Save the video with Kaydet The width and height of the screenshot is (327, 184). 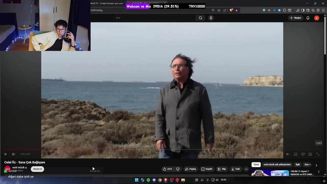click(x=207, y=169)
